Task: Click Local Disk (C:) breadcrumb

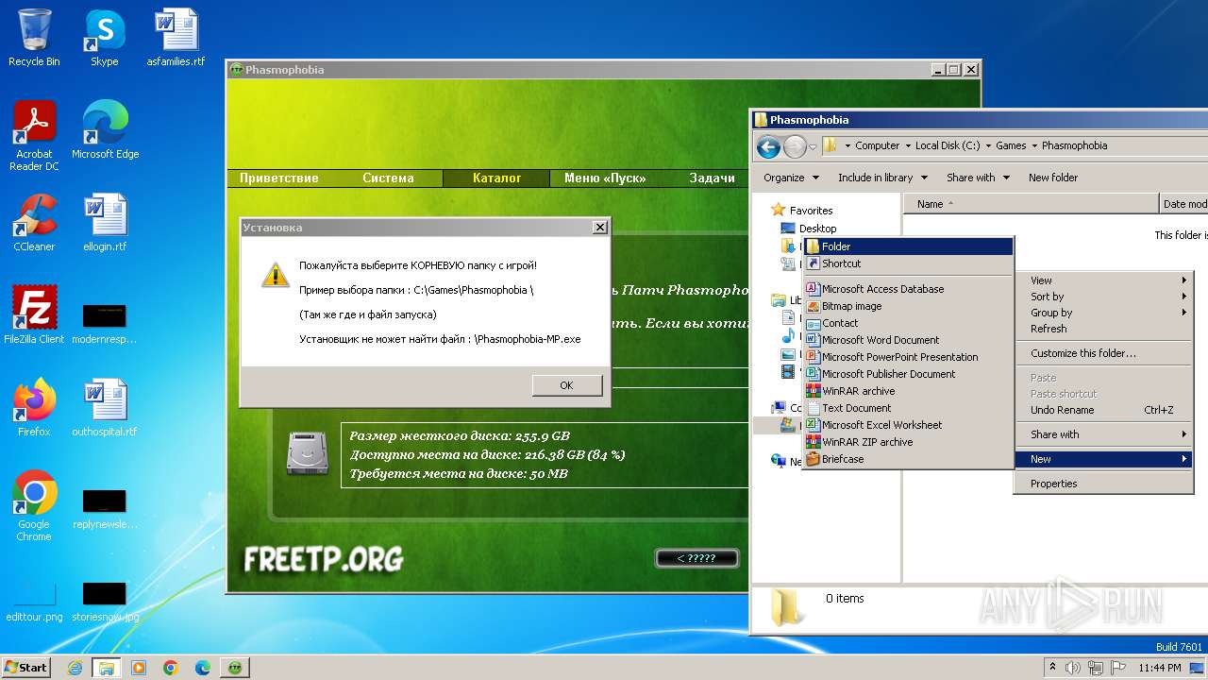Action: (948, 145)
